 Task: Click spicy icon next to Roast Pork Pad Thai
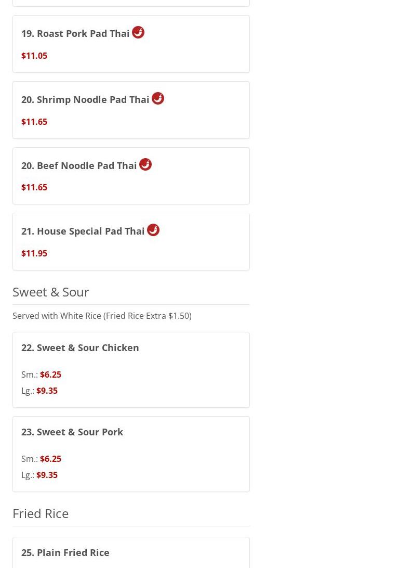coord(138,32)
